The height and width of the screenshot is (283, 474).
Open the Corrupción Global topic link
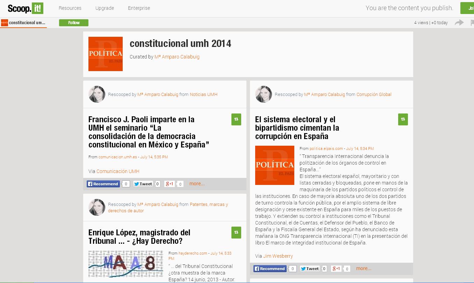click(x=374, y=95)
